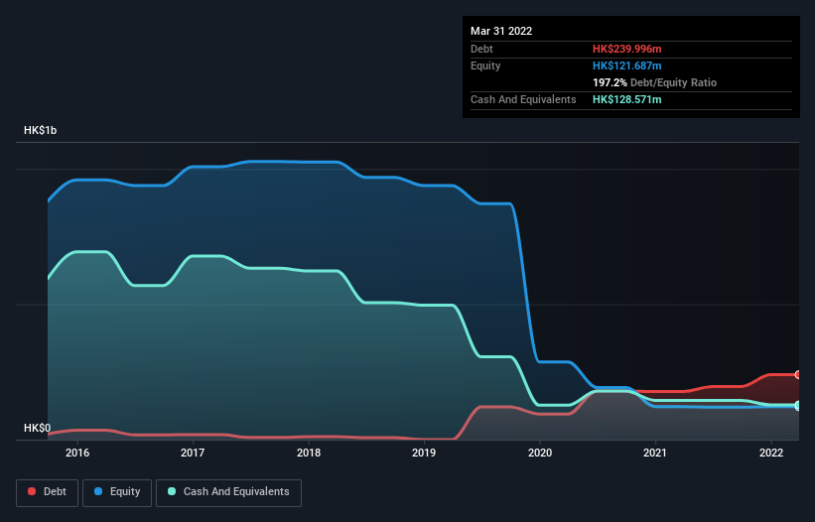Click the HK$0 axis label
Screen dimensions: 815x522
(38, 428)
